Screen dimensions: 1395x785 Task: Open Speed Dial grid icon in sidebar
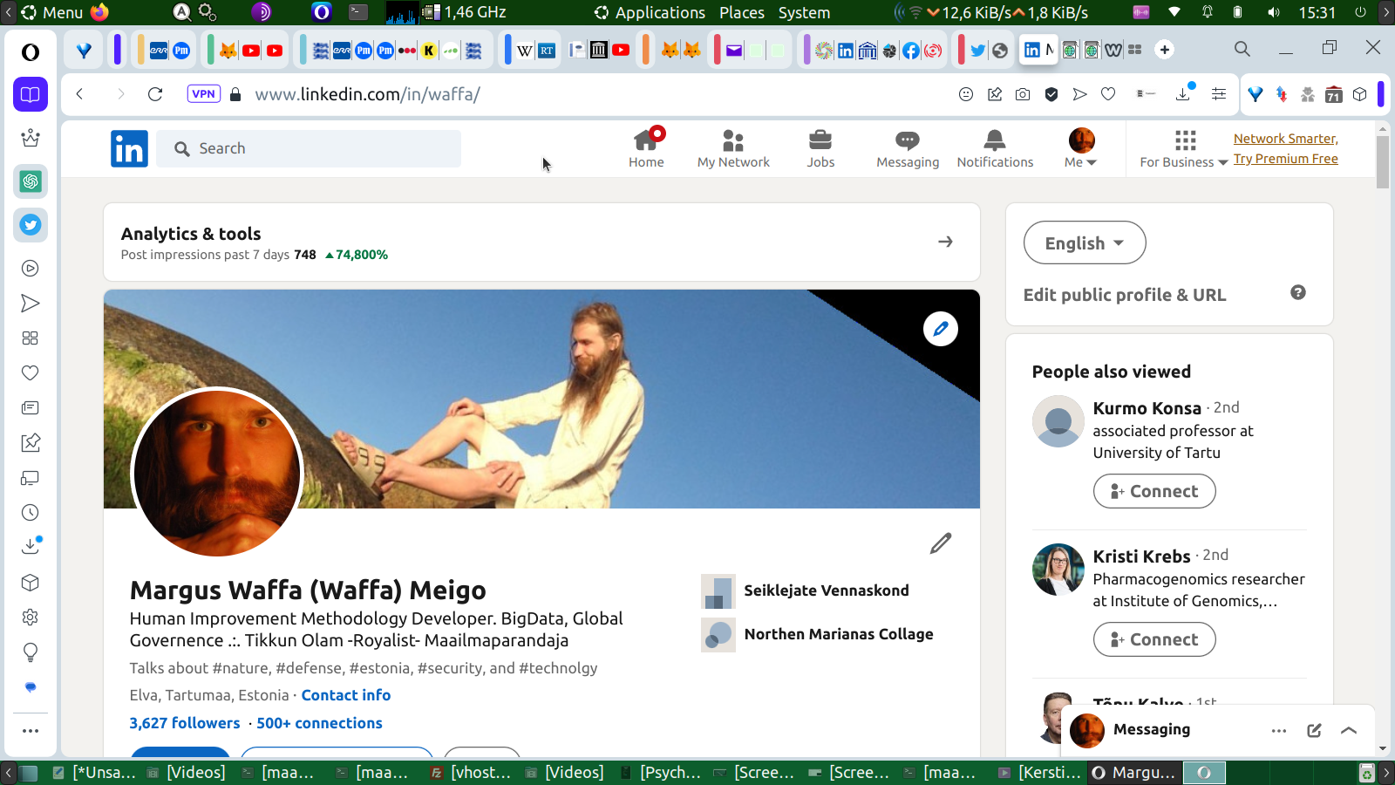pyautogui.click(x=31, y=338)
